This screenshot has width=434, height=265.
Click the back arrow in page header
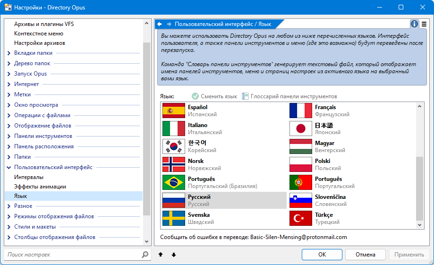[x=160, y=24]
